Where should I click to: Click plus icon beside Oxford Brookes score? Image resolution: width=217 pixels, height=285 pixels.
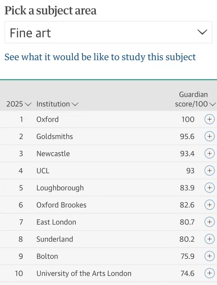tap(209, 205)
